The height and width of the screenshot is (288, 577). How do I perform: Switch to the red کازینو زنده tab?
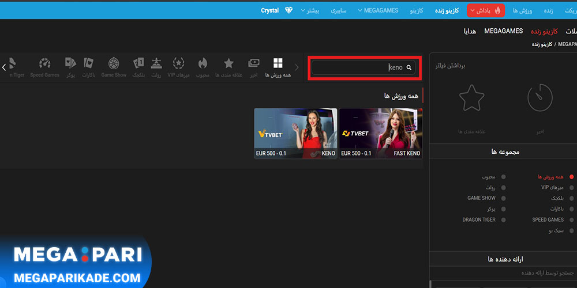click(x=544, y=31)
